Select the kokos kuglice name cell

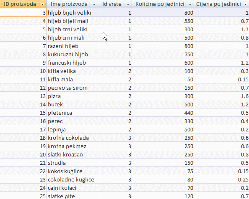pyautogui.click(x=72, y=171)
